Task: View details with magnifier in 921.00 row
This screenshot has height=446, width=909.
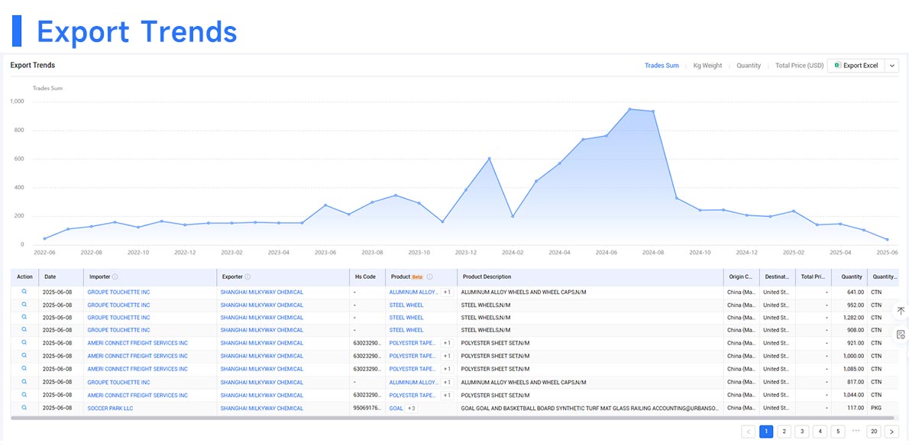Action: point(24,342)
